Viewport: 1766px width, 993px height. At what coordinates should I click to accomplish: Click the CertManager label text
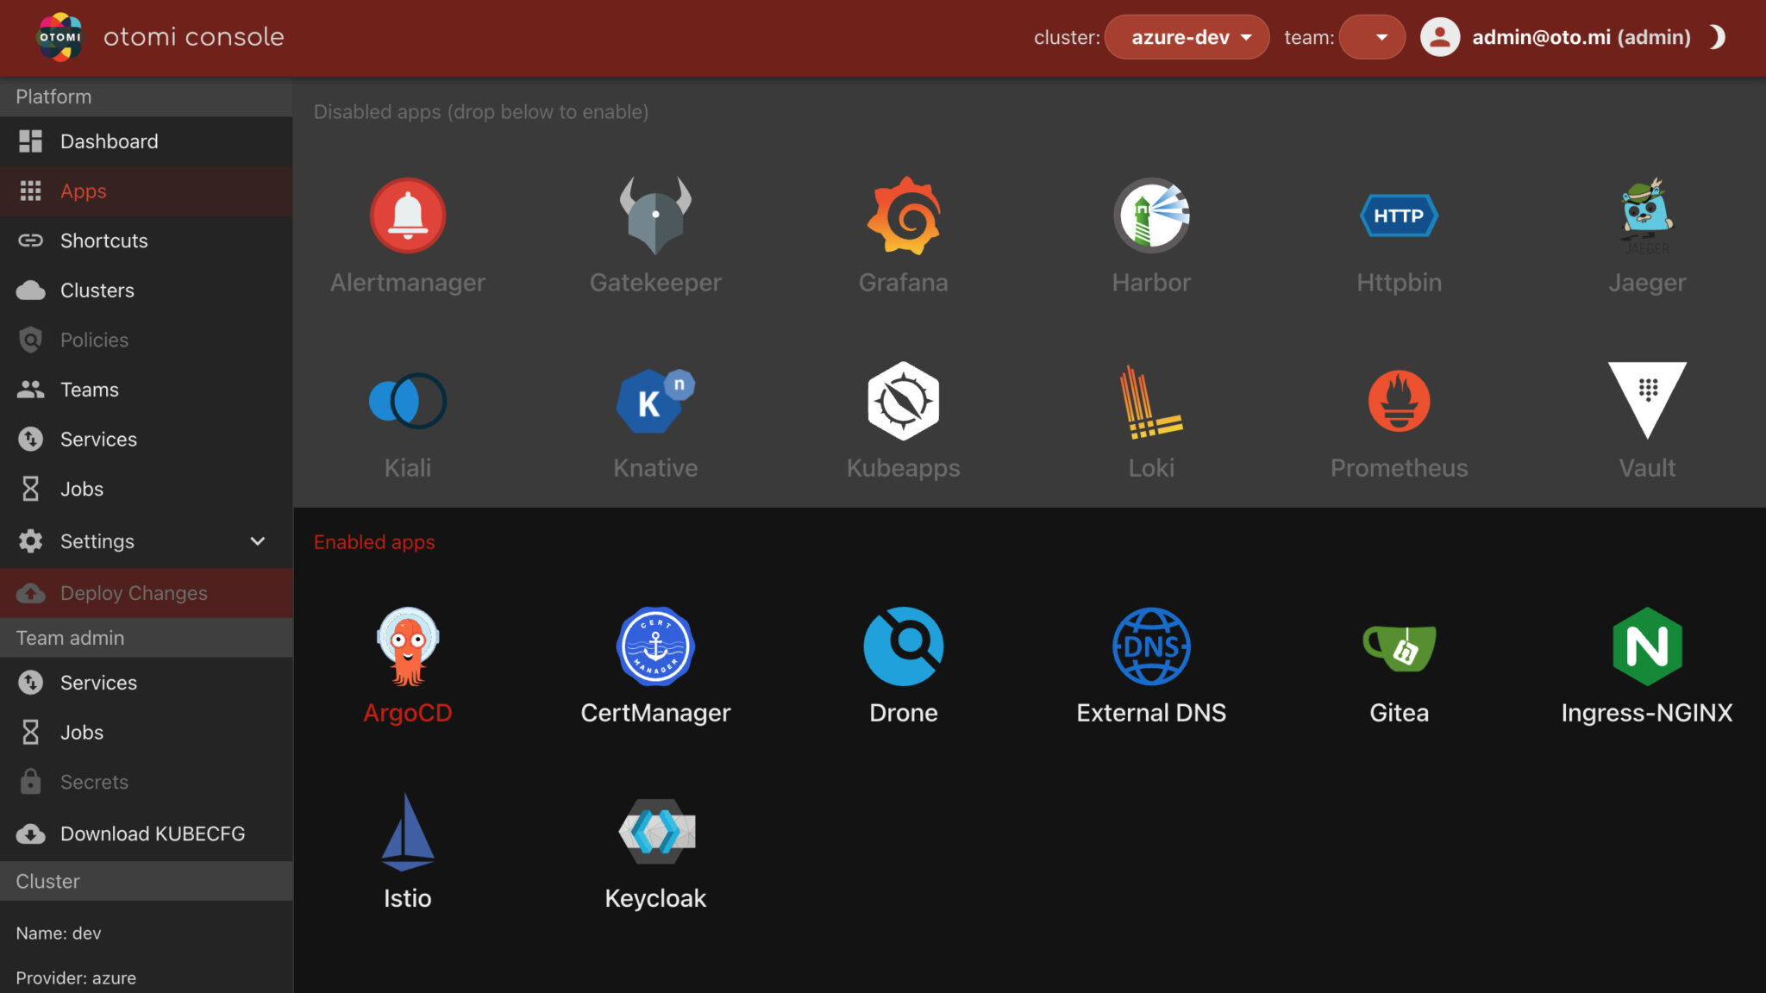click(655, 713)
